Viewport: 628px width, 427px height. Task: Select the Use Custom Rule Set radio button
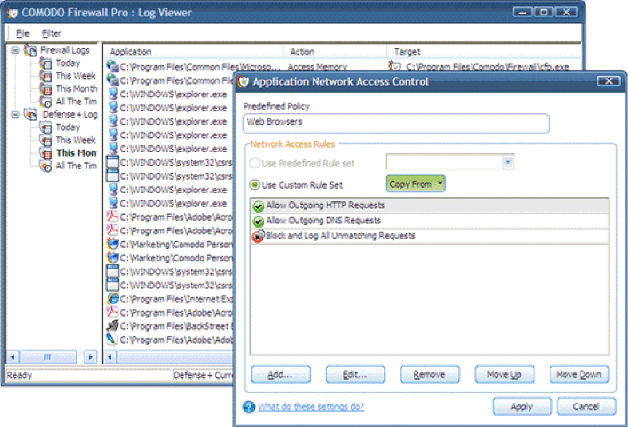[255, 185]
